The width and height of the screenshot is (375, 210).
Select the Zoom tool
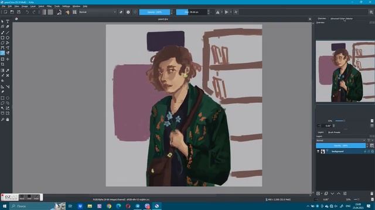click(x=2, y=120)
